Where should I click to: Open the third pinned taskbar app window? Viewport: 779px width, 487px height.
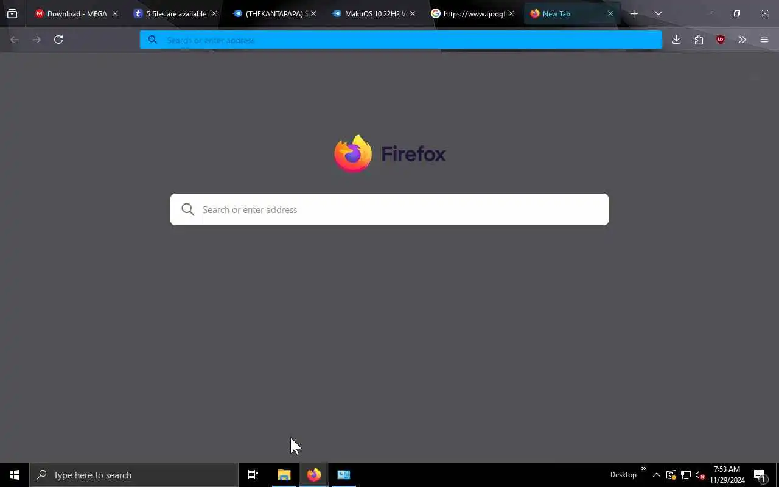tap(343, 475)
